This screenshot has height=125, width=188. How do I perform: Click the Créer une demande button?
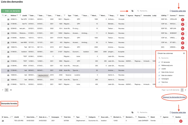pos(11,11)
